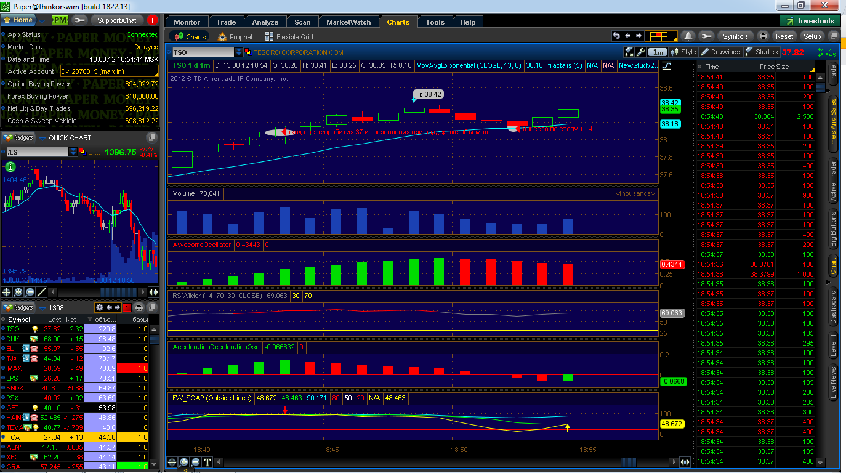846x473 pixels.
Task: Toggle the log scale curve icon
Action: 667,65
